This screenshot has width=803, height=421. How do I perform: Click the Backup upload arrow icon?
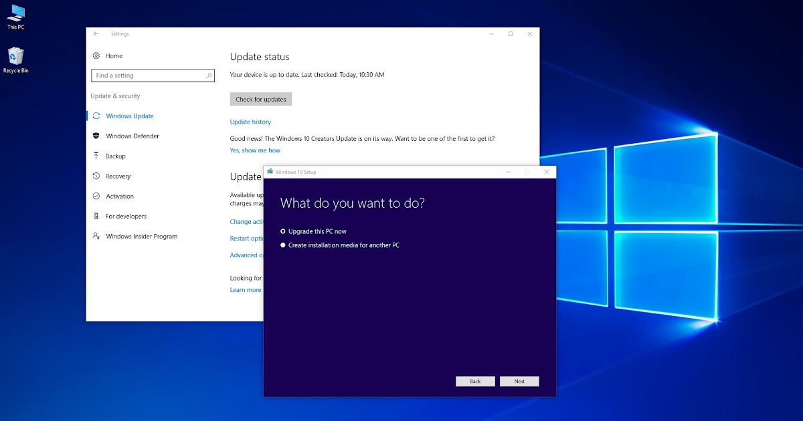(96, 156)
